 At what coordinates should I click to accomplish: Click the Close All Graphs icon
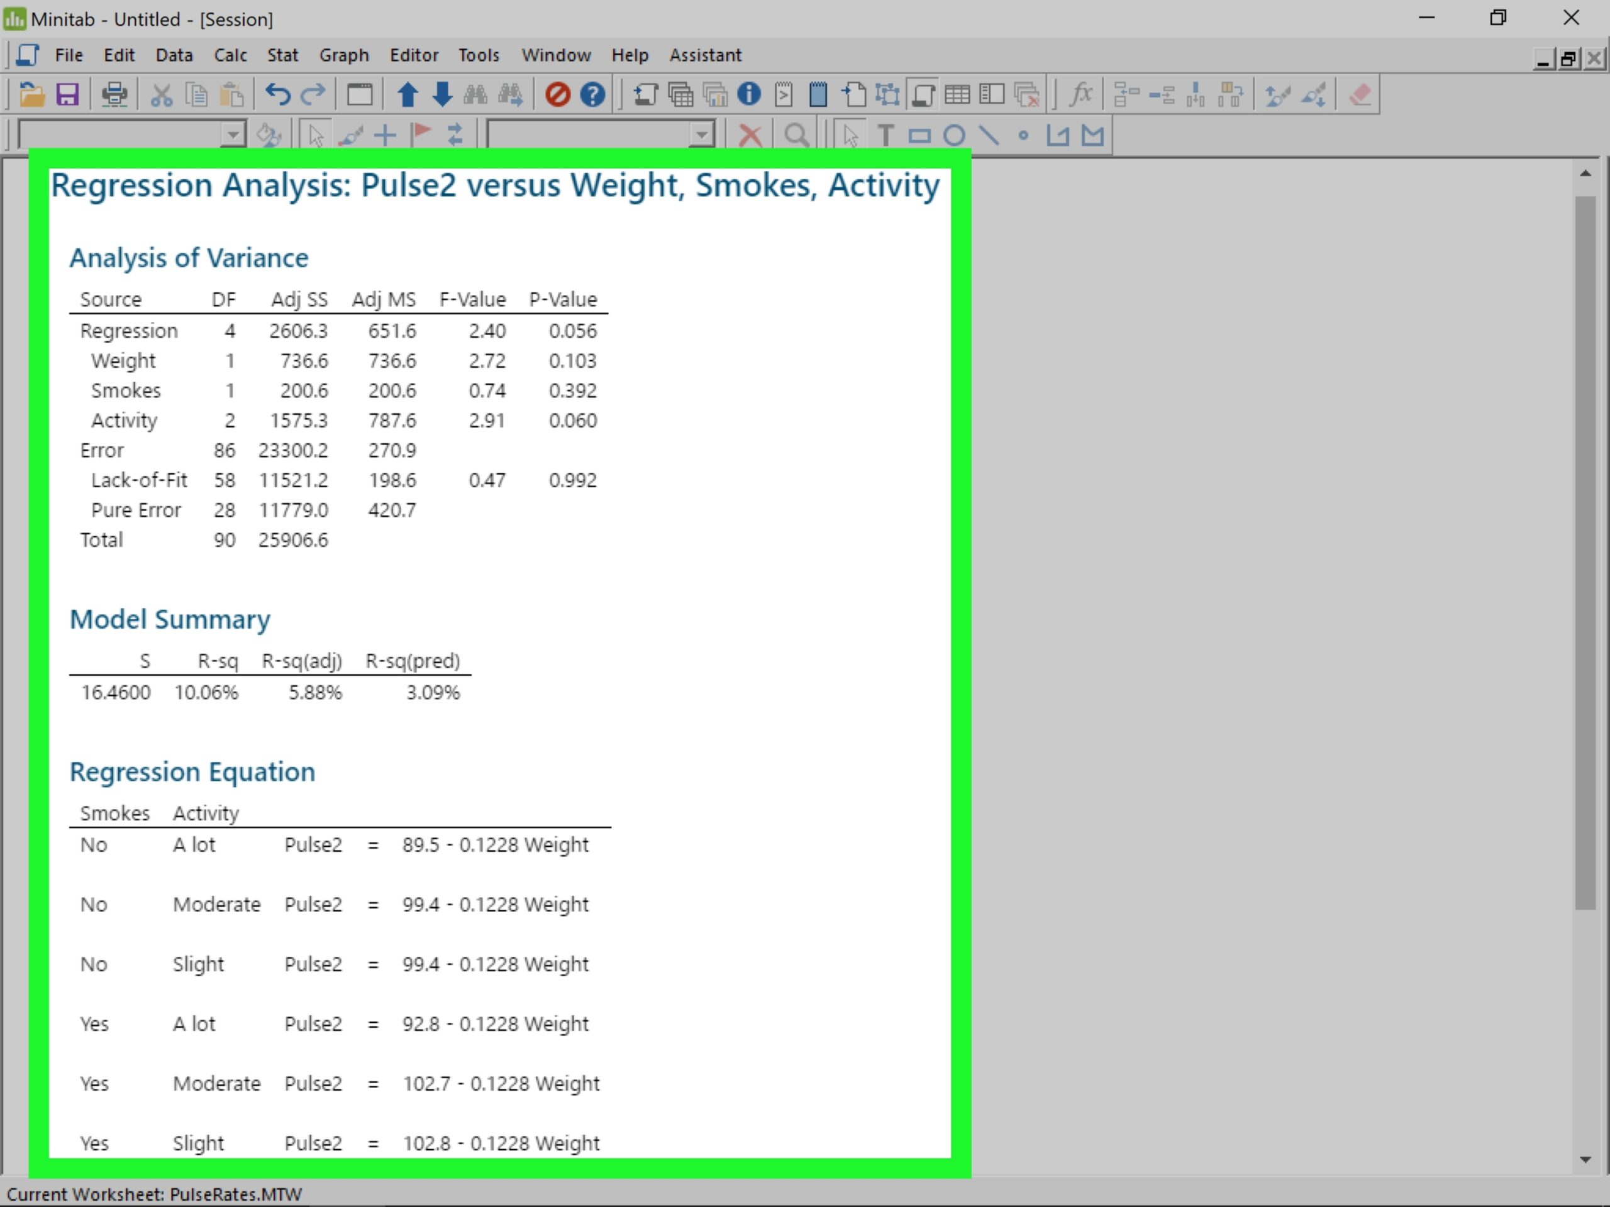1027,94
